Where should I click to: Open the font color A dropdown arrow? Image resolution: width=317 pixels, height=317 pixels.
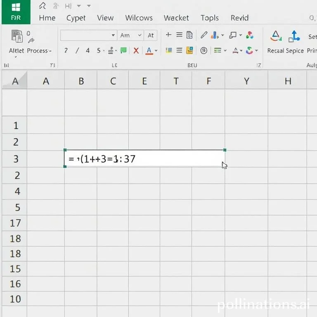156,50
